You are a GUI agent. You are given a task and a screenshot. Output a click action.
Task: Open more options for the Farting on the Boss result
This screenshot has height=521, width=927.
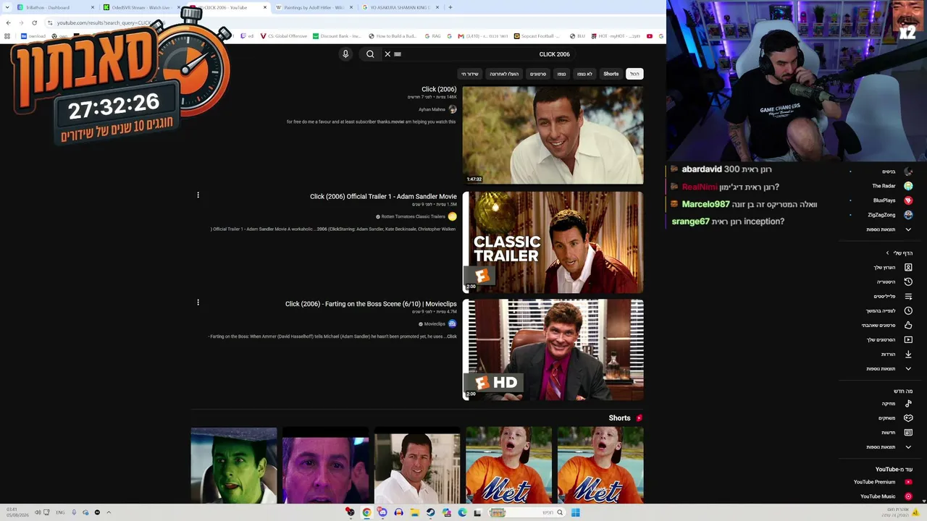pos(198,302)
